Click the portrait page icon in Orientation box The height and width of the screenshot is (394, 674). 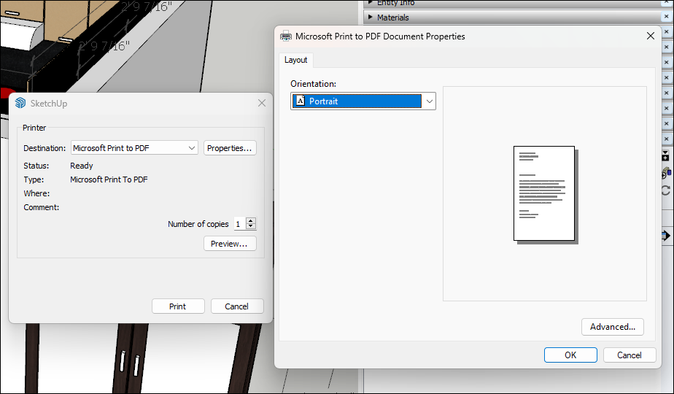[301, 101]
